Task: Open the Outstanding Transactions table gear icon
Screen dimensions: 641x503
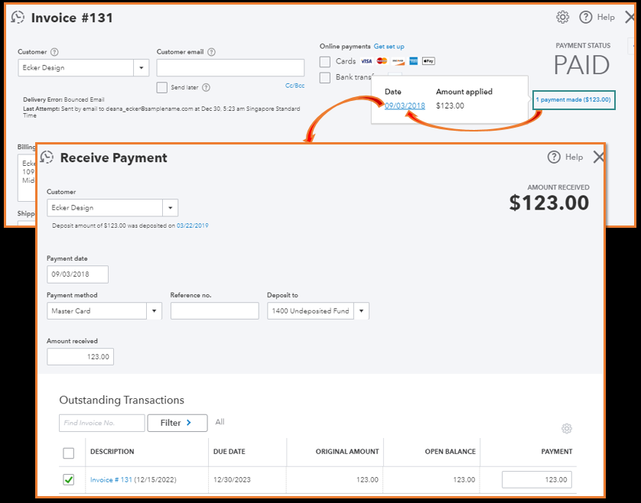Action: [566, 429]
